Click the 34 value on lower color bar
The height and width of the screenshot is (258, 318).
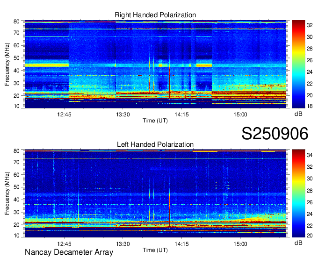coord(310,155)
